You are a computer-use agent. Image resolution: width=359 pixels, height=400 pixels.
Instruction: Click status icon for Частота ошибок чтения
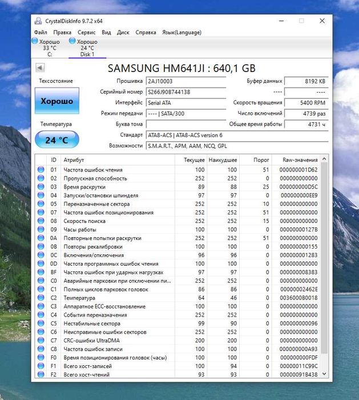[41, 170]
